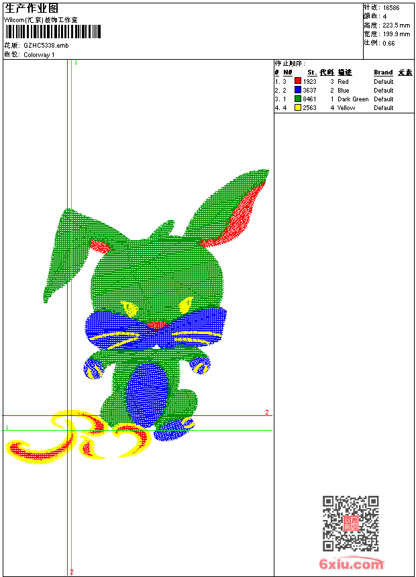Click the stitch count value "16586"
416x577 pixels.
coord(391,8)
